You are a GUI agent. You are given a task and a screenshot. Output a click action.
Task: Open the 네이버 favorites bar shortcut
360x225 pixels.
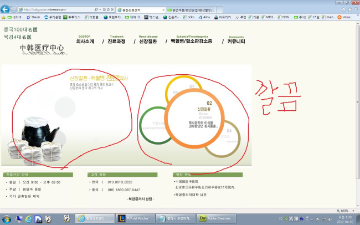[12, 17]
